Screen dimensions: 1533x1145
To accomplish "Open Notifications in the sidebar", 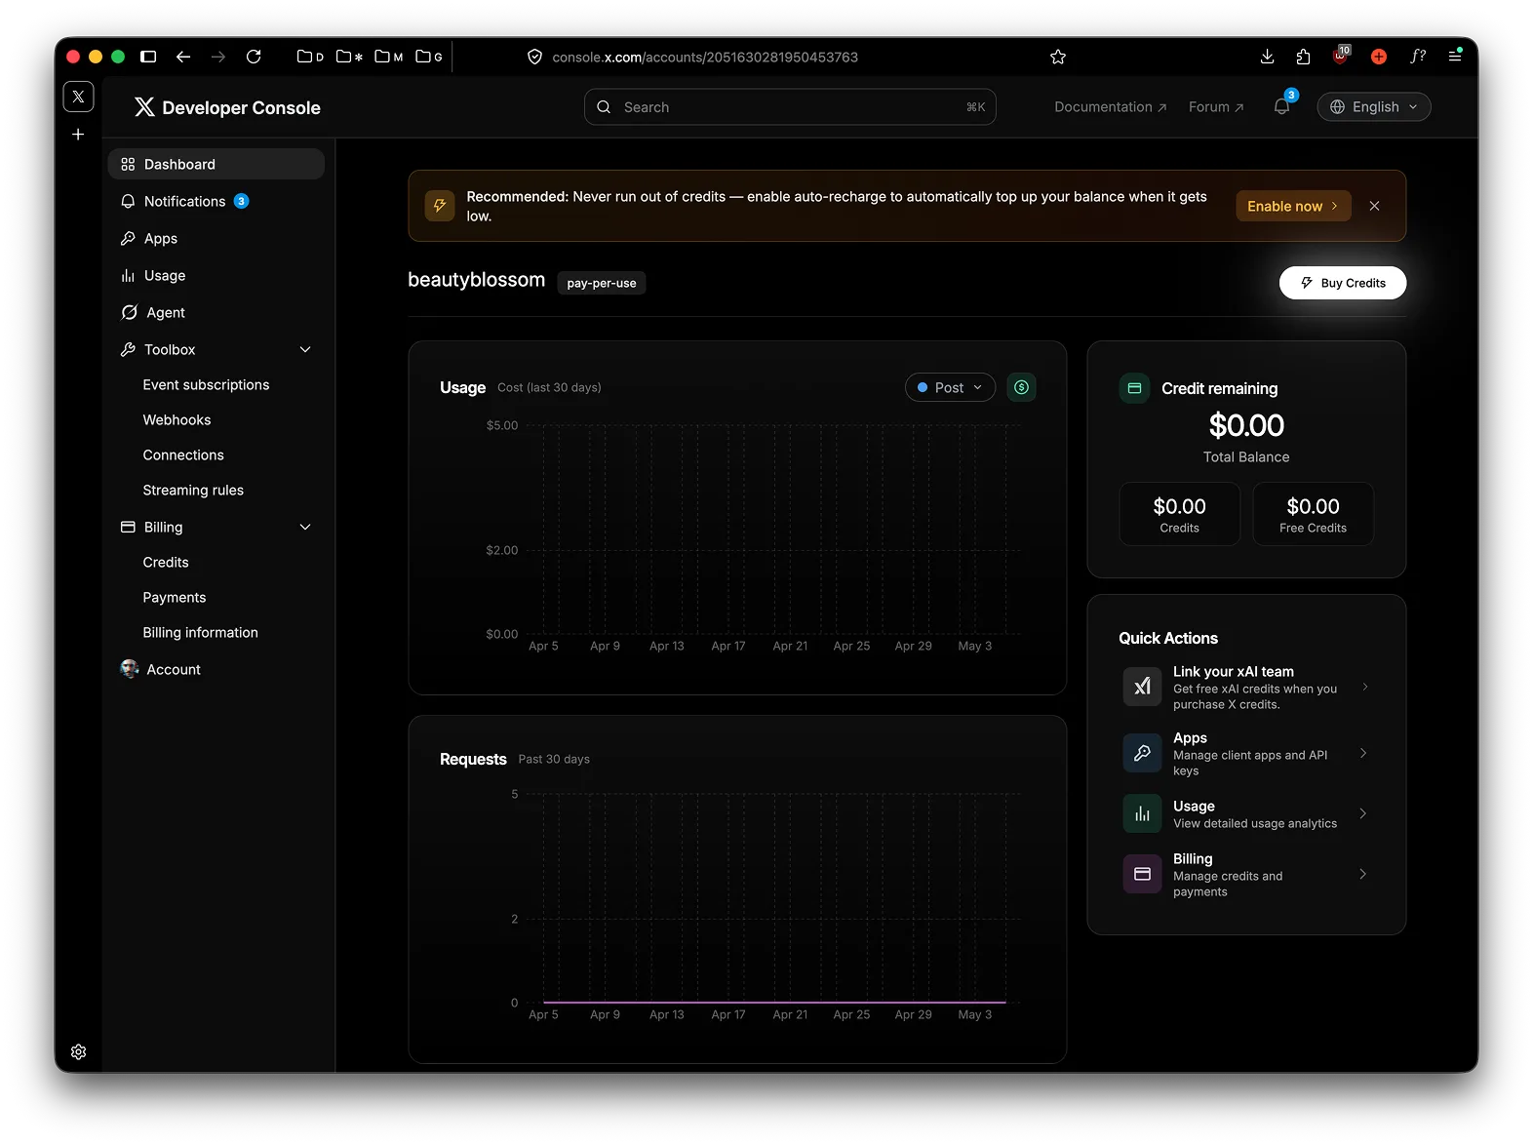I will (216, 201).
